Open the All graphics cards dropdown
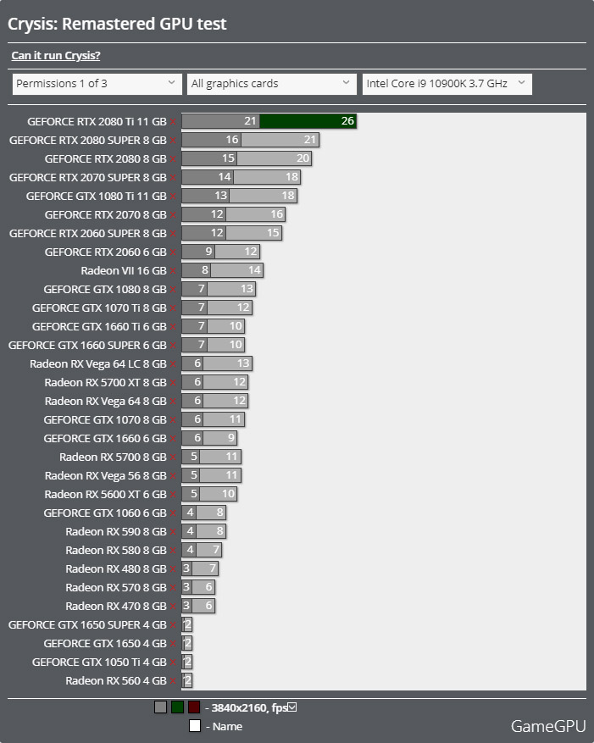This screenshot has width=594, height=743. 272,84
